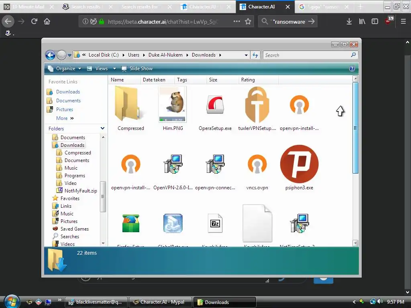Click Explorer refresh button beside address bar

point(255,55)
